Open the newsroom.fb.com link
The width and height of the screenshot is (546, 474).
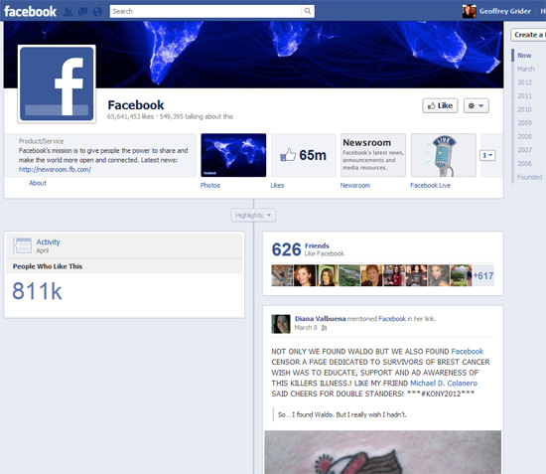[55, 169]
